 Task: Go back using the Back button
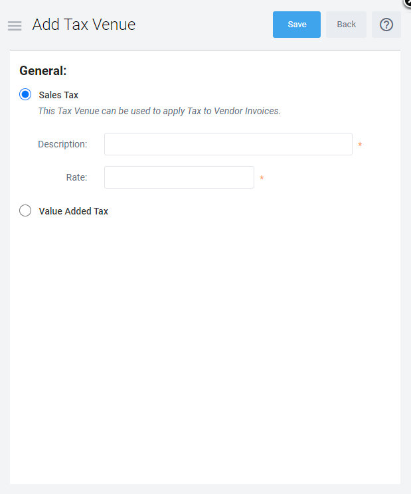click(346, 25)
